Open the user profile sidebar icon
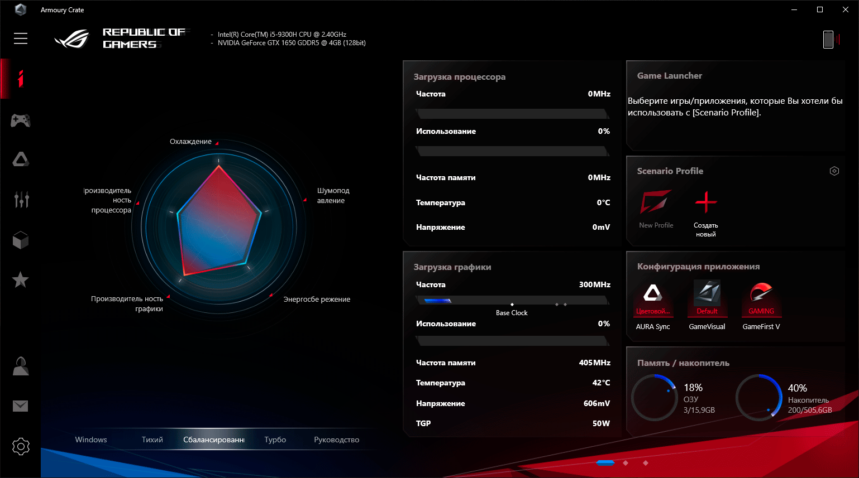Image resolution: width=859 pixels, height=478 pixels. pos(21,366)
